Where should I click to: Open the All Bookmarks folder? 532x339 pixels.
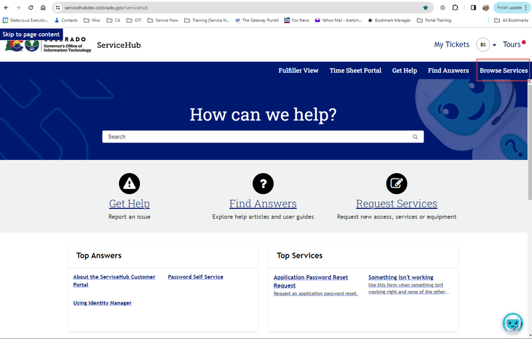tap(511, 21)
